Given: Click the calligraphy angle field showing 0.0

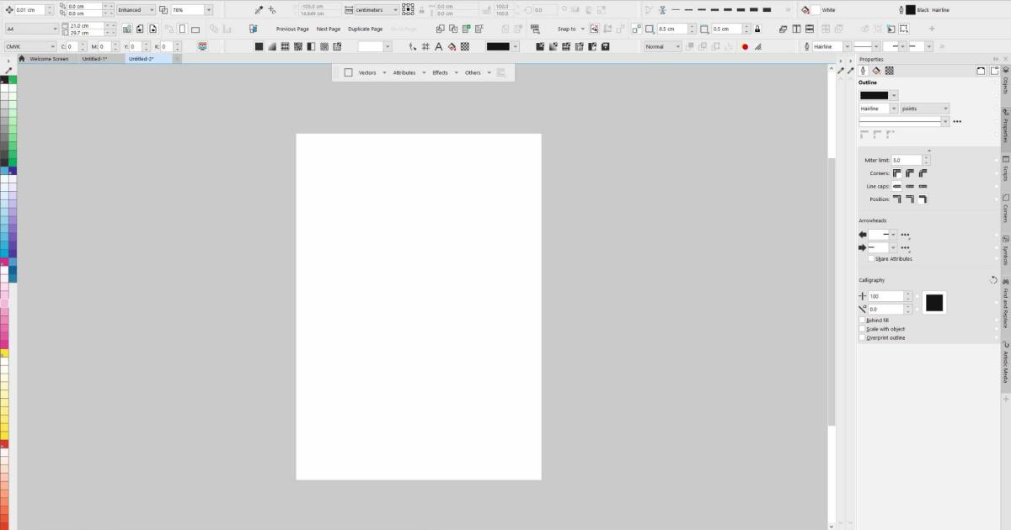Looking at the screenshot, I should pyautogui.click(x=885, y=310).
